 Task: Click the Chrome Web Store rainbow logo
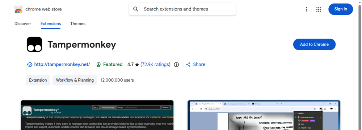18,9
